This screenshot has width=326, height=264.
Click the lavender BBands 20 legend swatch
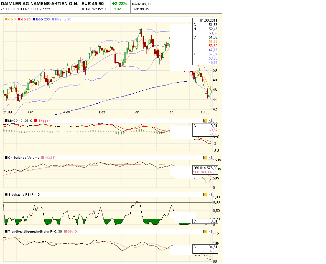pos(53,19)
